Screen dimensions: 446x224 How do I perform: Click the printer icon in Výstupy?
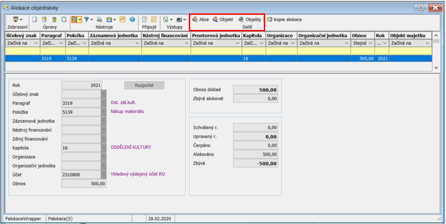pos(179,20)
